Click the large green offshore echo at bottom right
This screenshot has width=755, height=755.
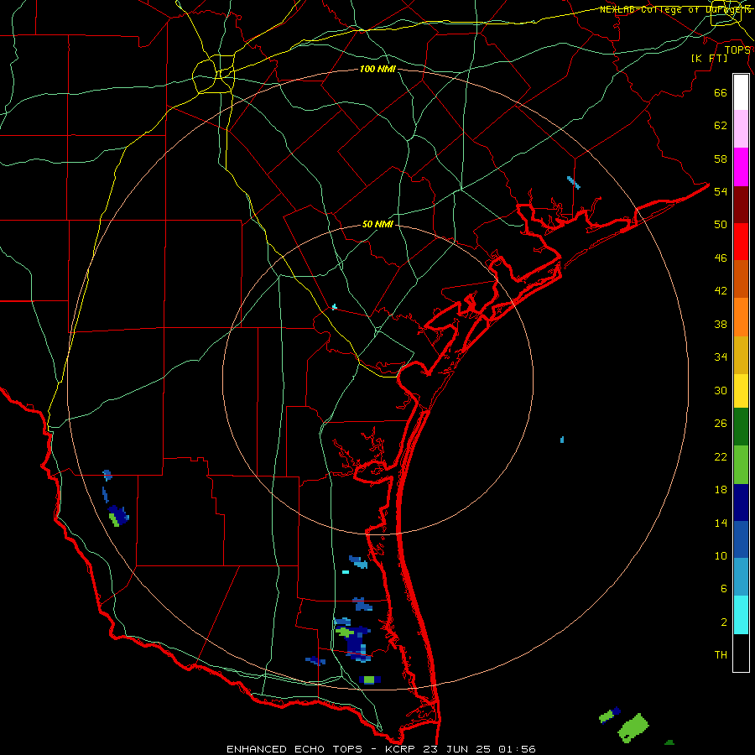[633, 727]
